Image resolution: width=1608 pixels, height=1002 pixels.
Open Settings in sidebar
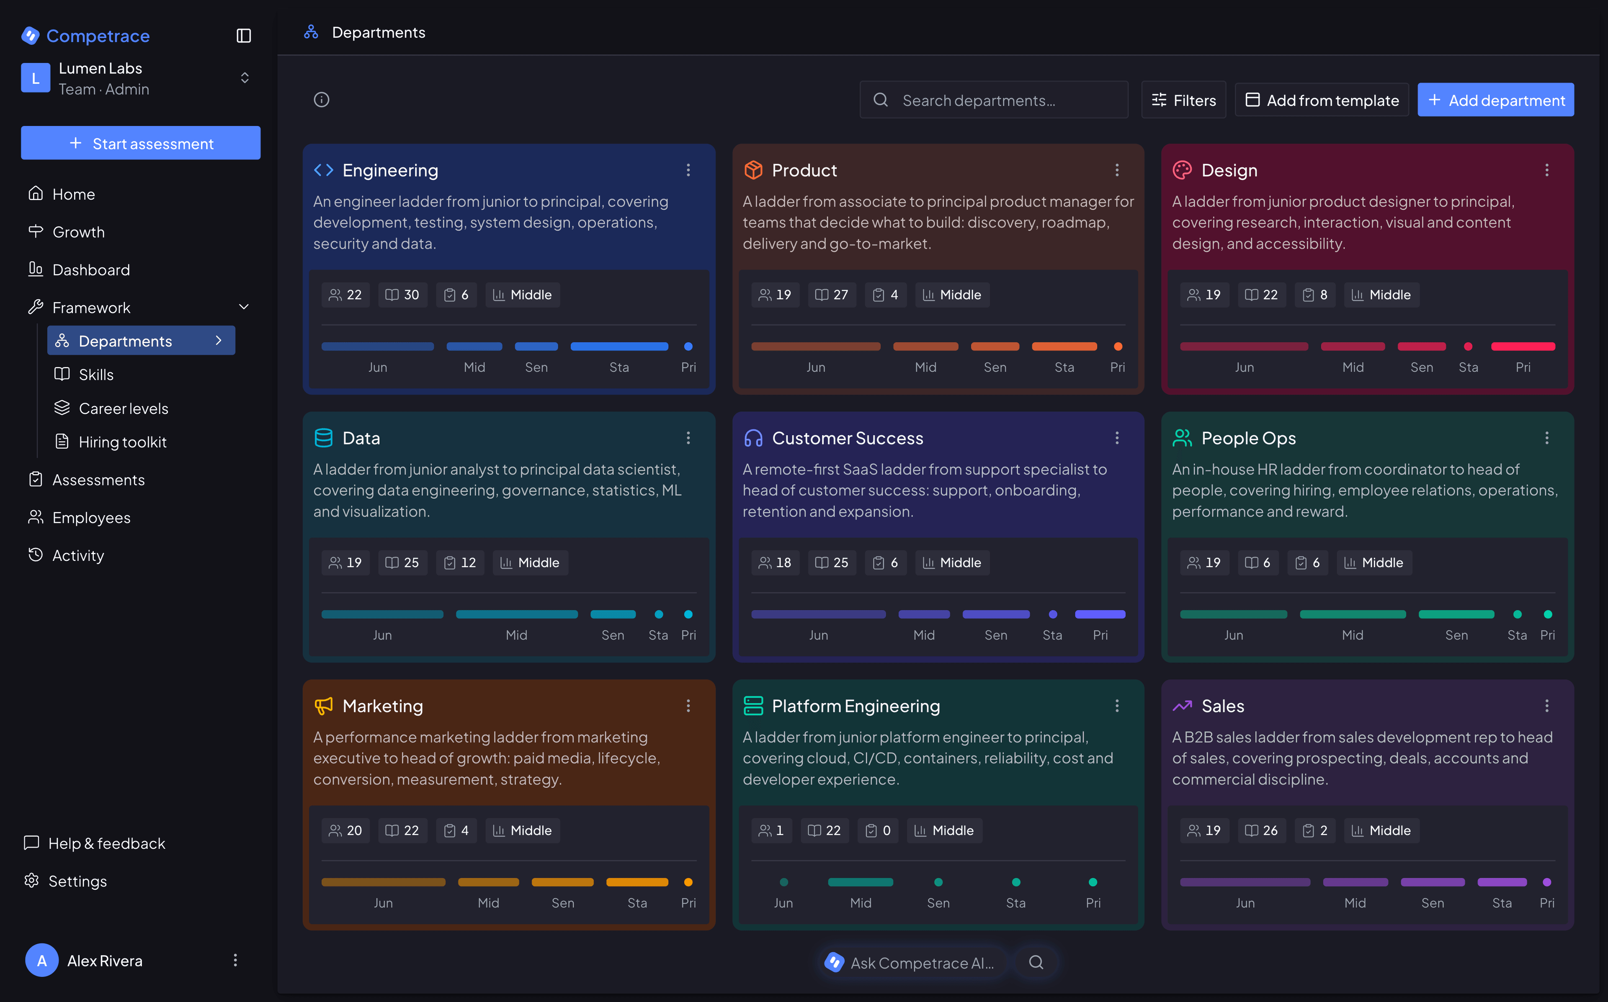point(66,881)
